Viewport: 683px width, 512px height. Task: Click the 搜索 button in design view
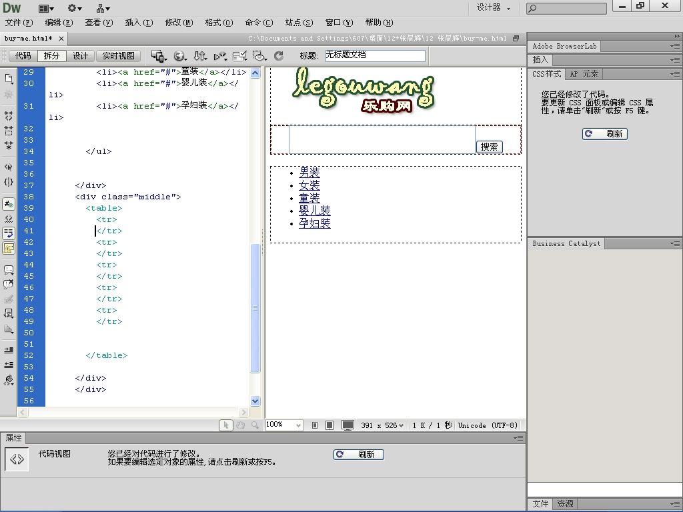(x=489, y=147)
